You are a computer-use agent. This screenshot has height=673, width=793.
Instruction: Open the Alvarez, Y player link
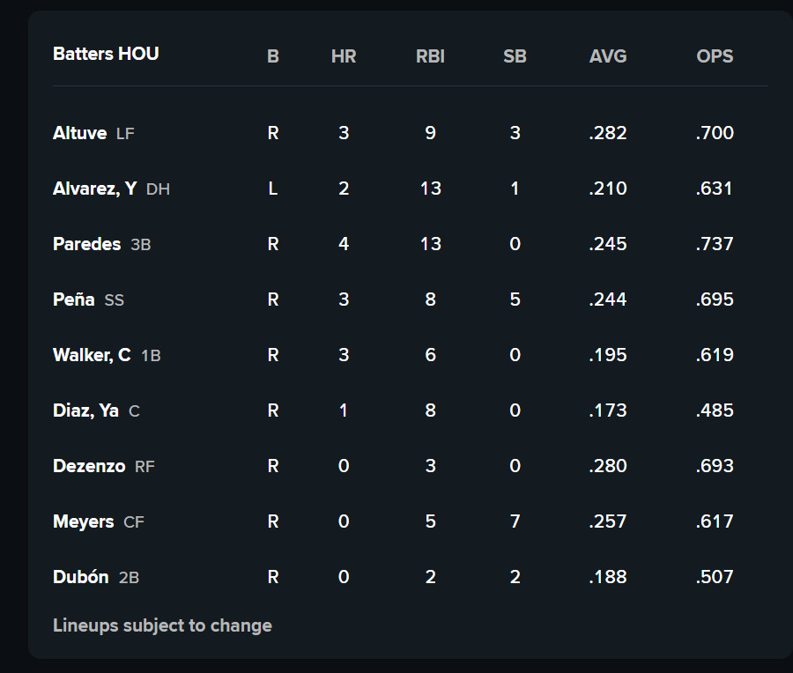(95, 189)
